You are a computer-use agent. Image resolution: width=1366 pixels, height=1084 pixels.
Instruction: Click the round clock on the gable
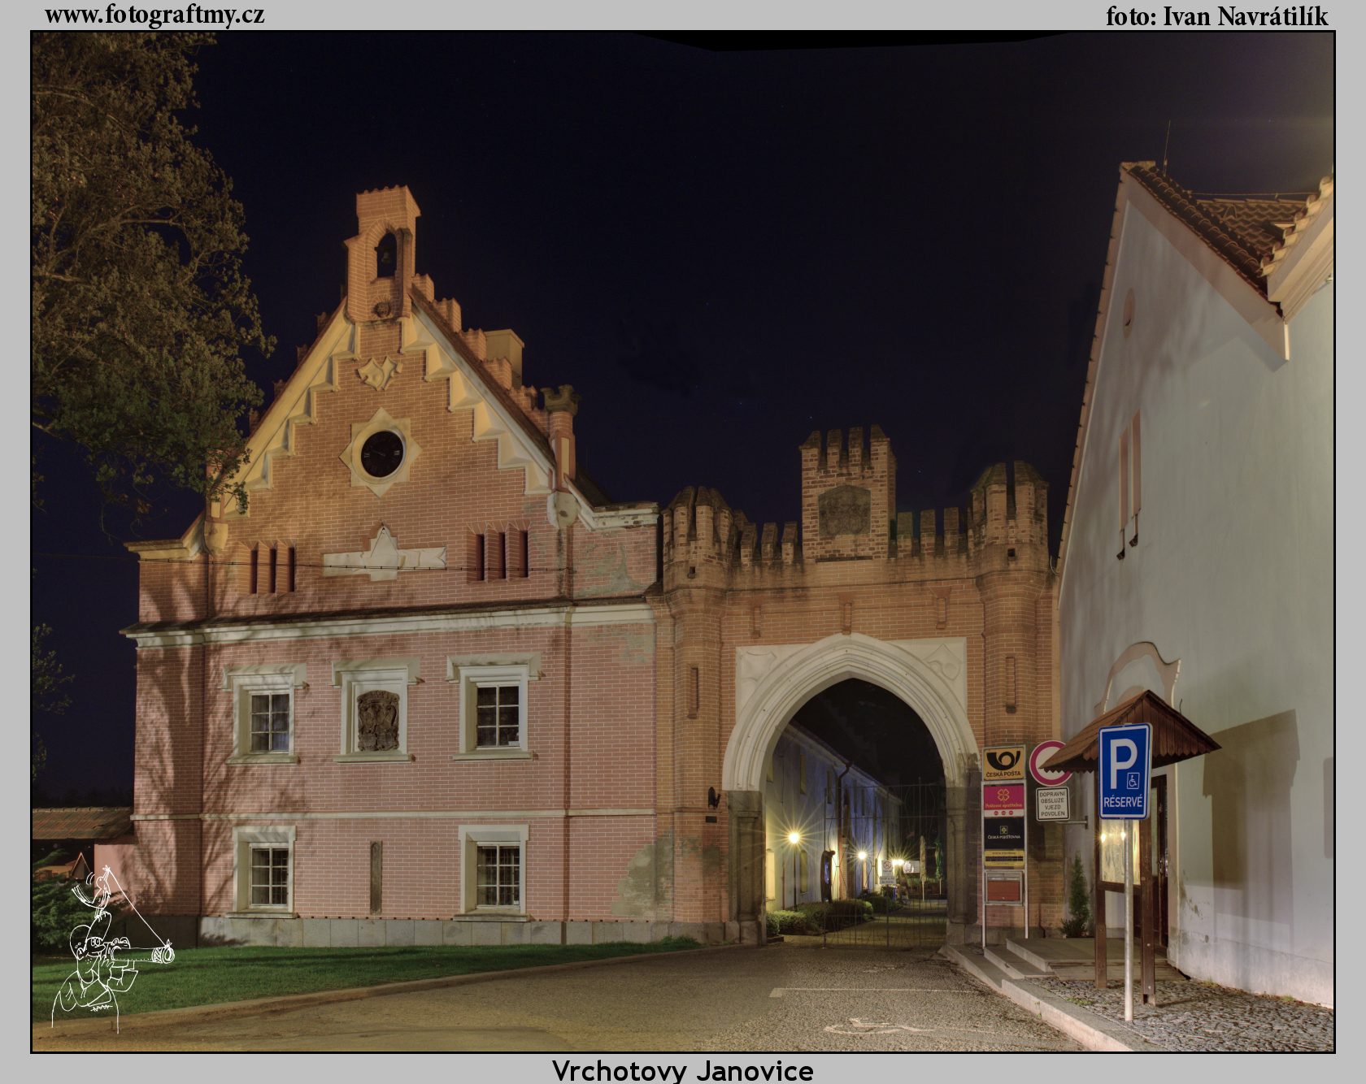pyautogui.click(x=381, y=453)
